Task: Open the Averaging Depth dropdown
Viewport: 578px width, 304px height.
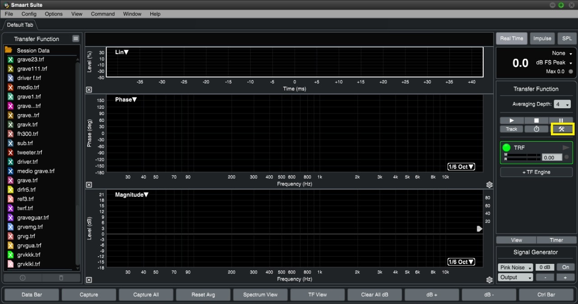Action: click(x=562, y=104)
